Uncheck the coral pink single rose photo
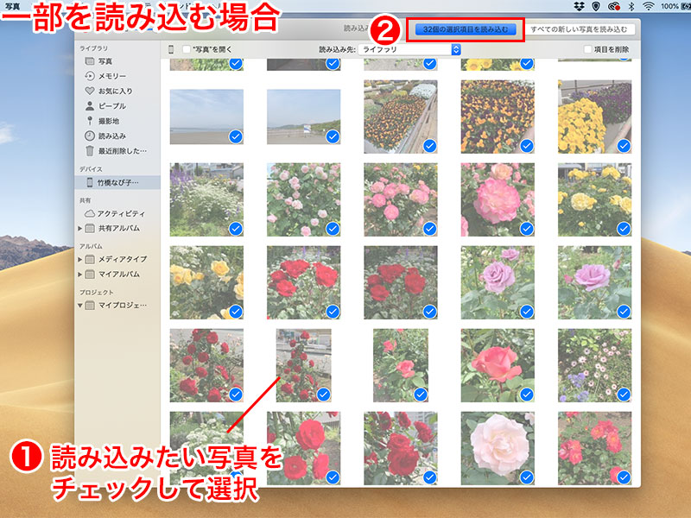This screenshot has width=691, height=518. [x=527, y=395]
